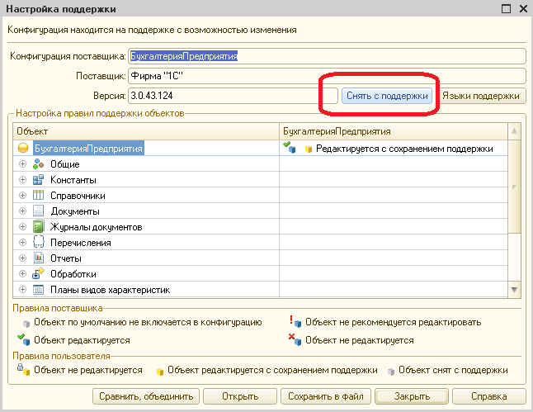Select the Отчеты row label
533x412 pixels.
tap(66, 258)
